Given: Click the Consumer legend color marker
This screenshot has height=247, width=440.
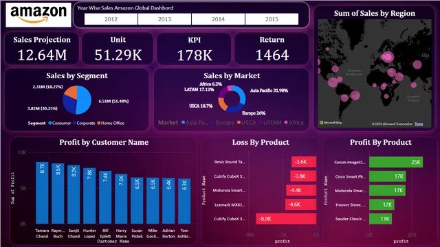Looking at the screenshot, I should pos(50,123).
